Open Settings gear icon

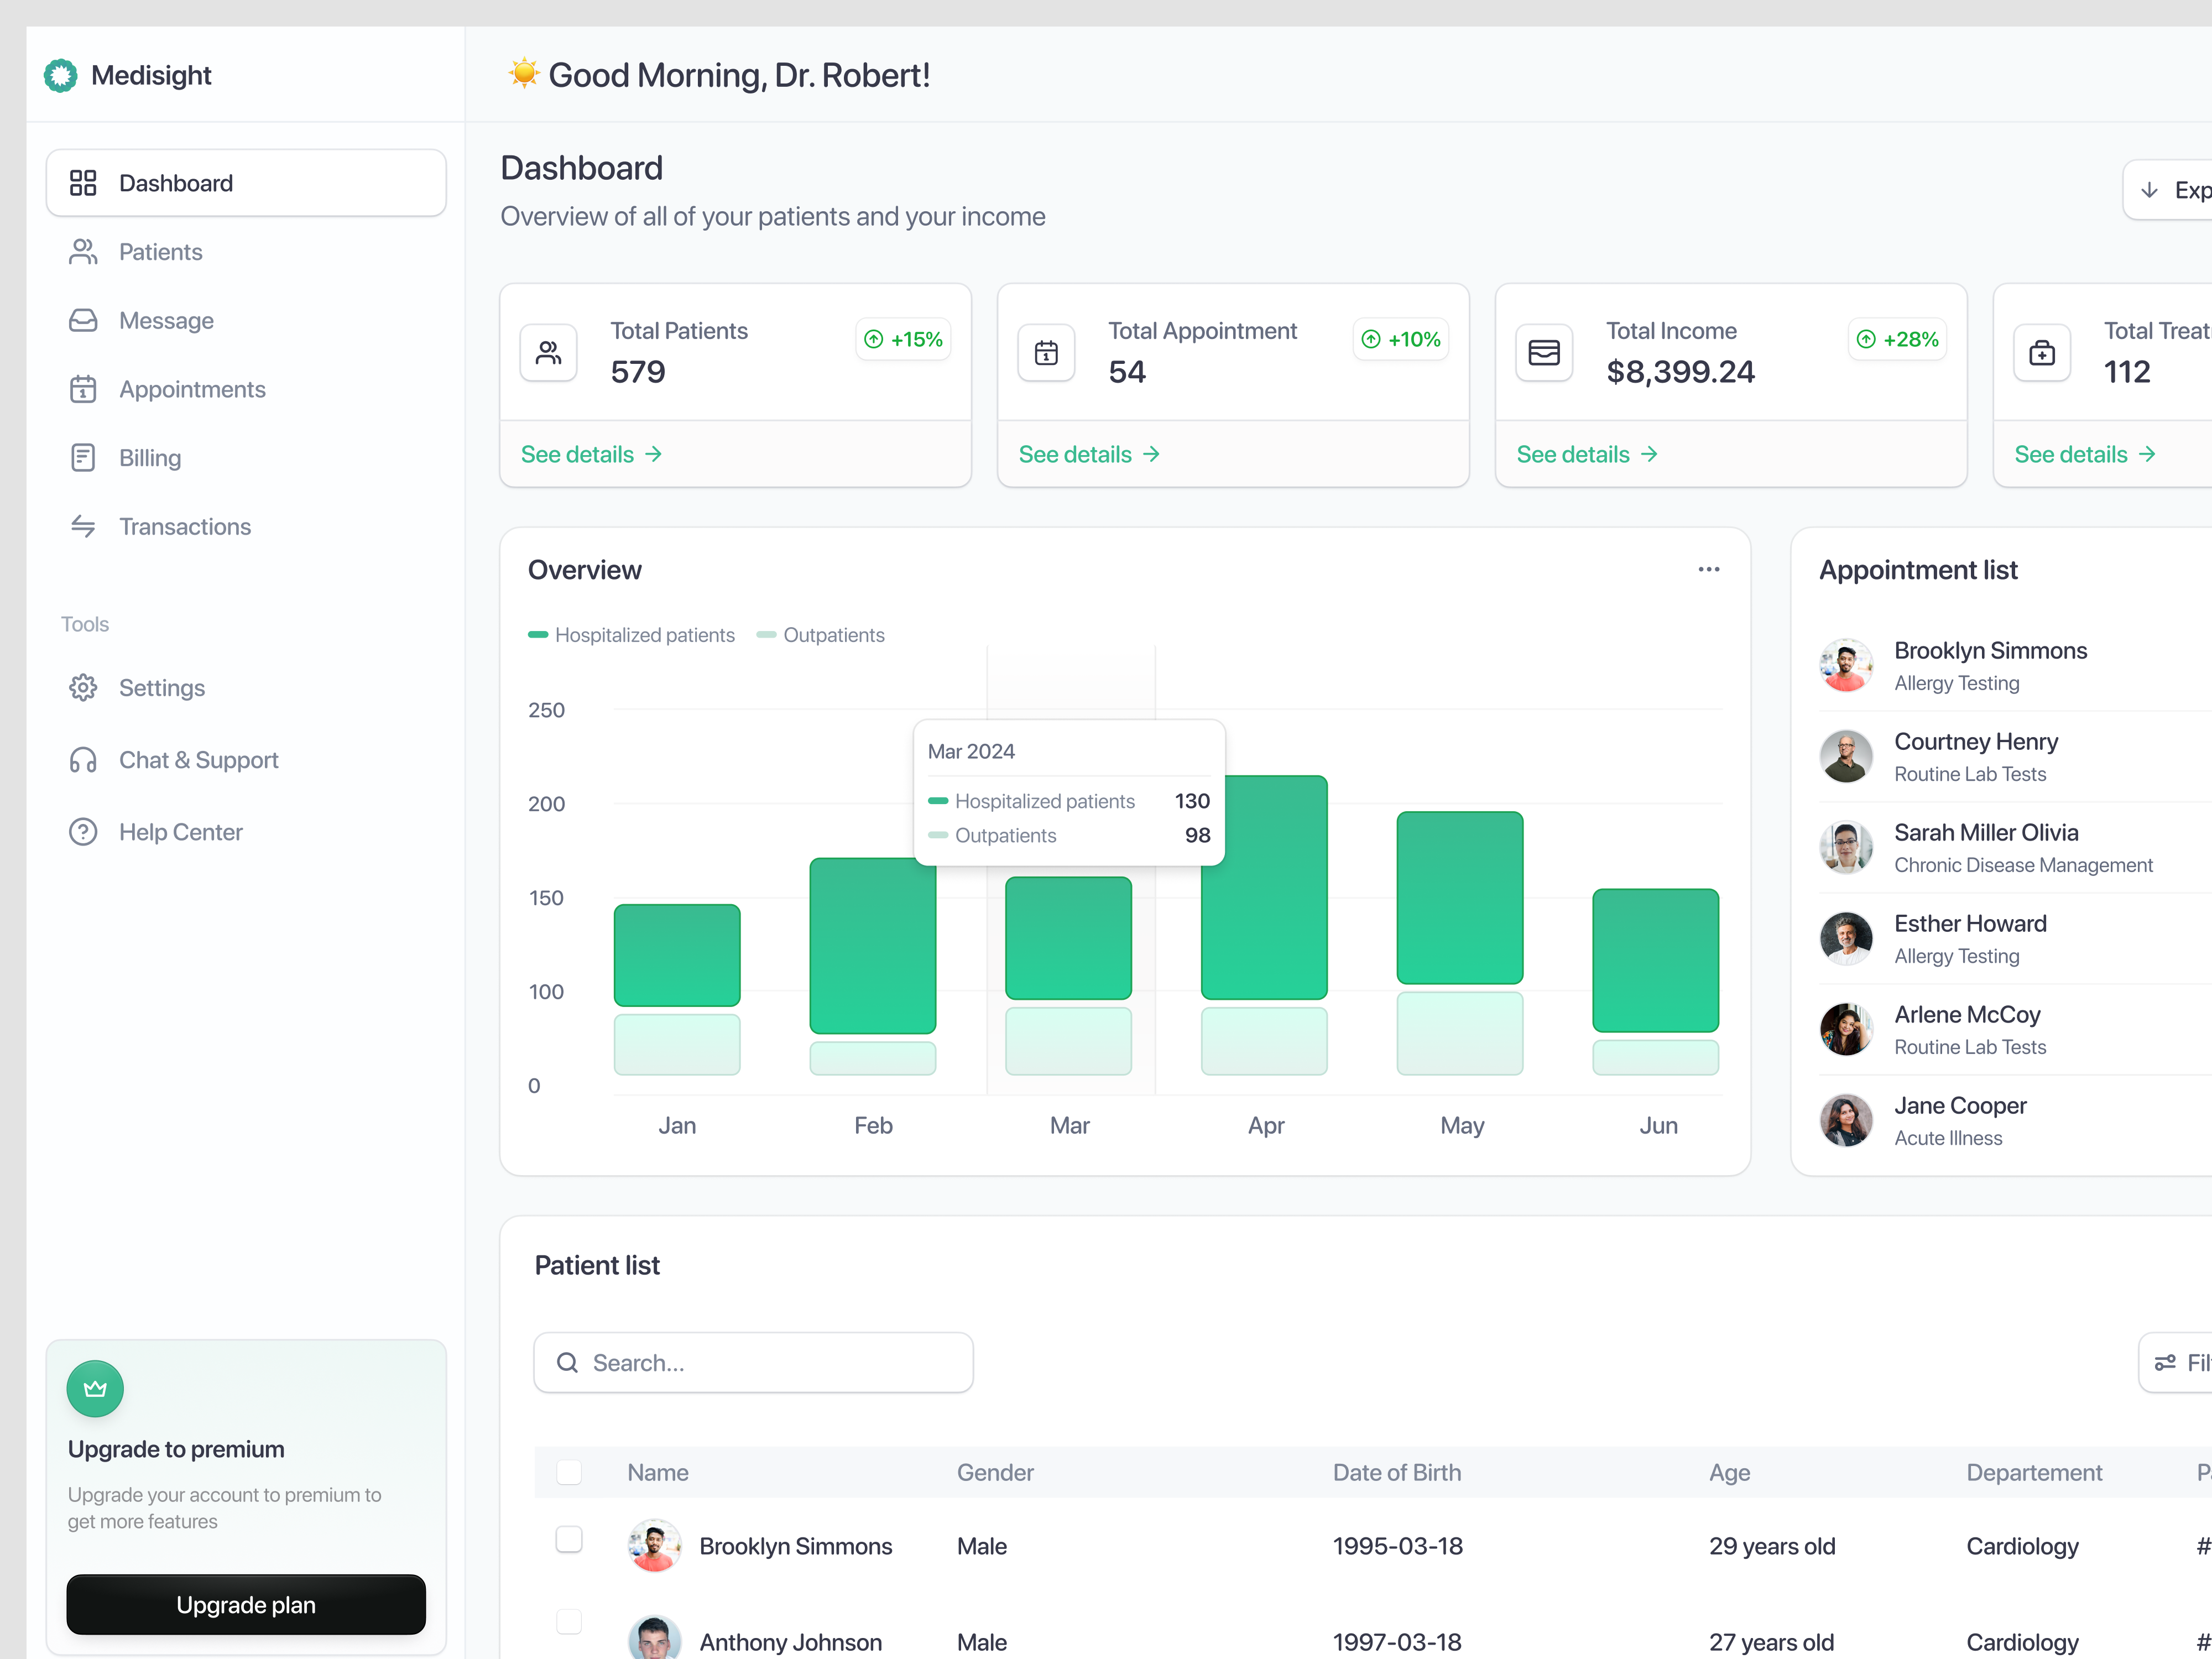[x=84, y=687]
